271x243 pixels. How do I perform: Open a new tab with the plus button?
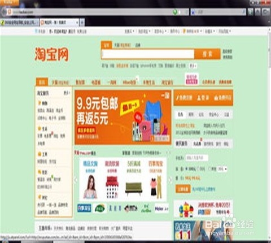82,23
